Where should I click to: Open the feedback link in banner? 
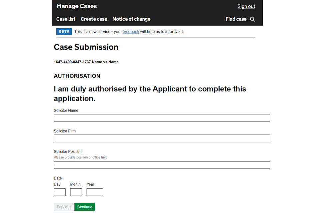coord(131,32)
